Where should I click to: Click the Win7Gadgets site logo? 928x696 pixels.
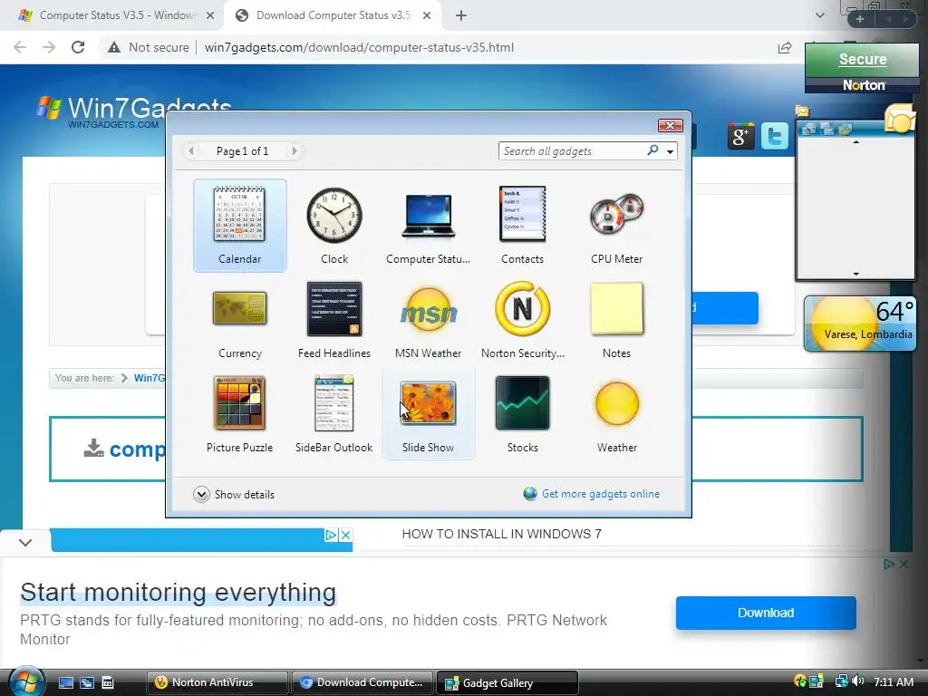133,110
